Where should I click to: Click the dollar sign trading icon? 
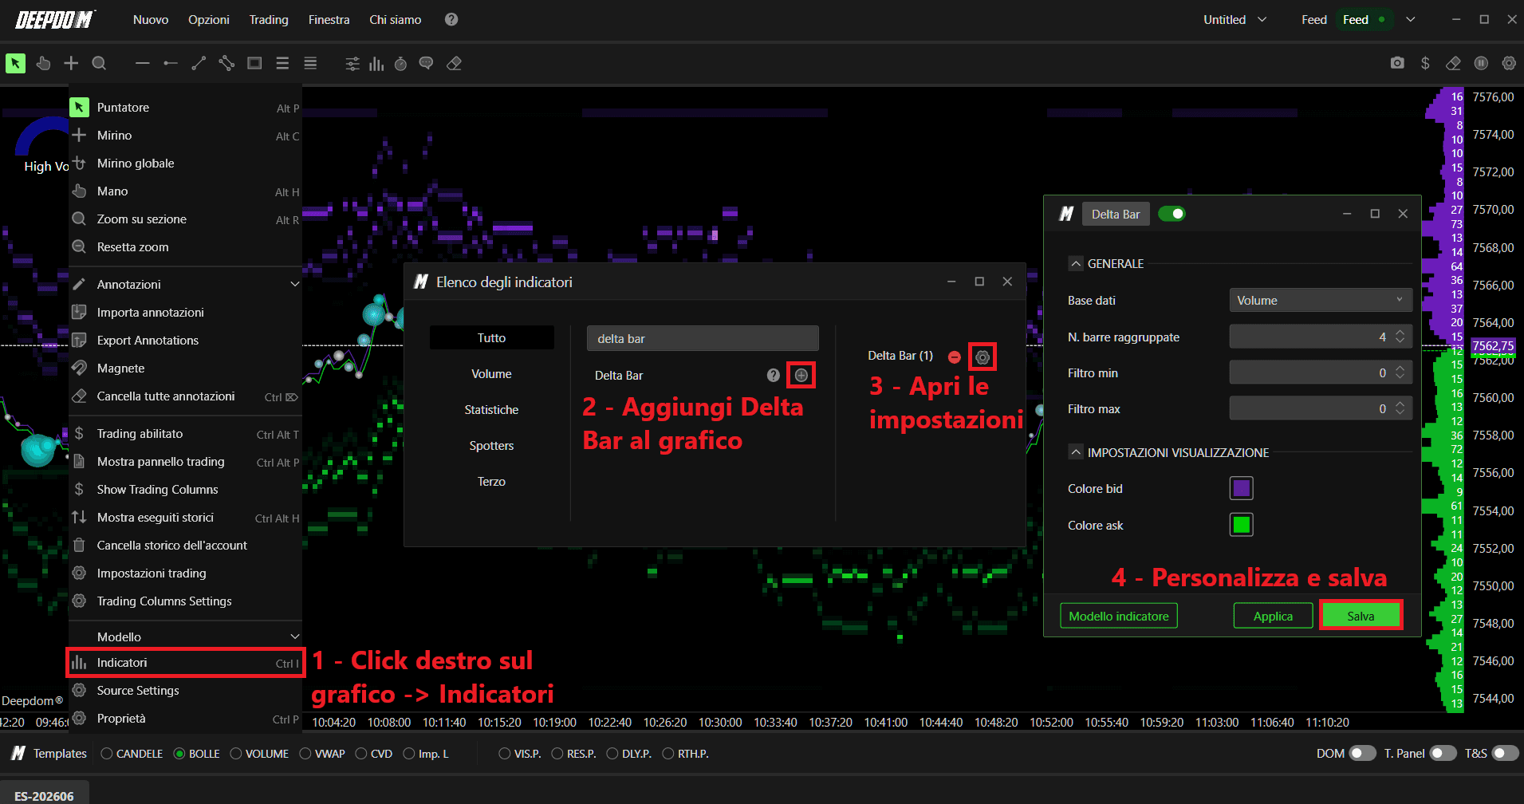point(1425,63)
